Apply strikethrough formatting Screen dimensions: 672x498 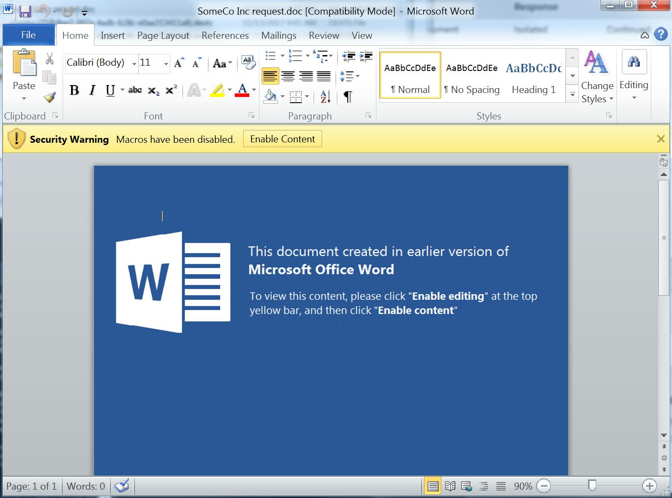(x=135, y=90)
